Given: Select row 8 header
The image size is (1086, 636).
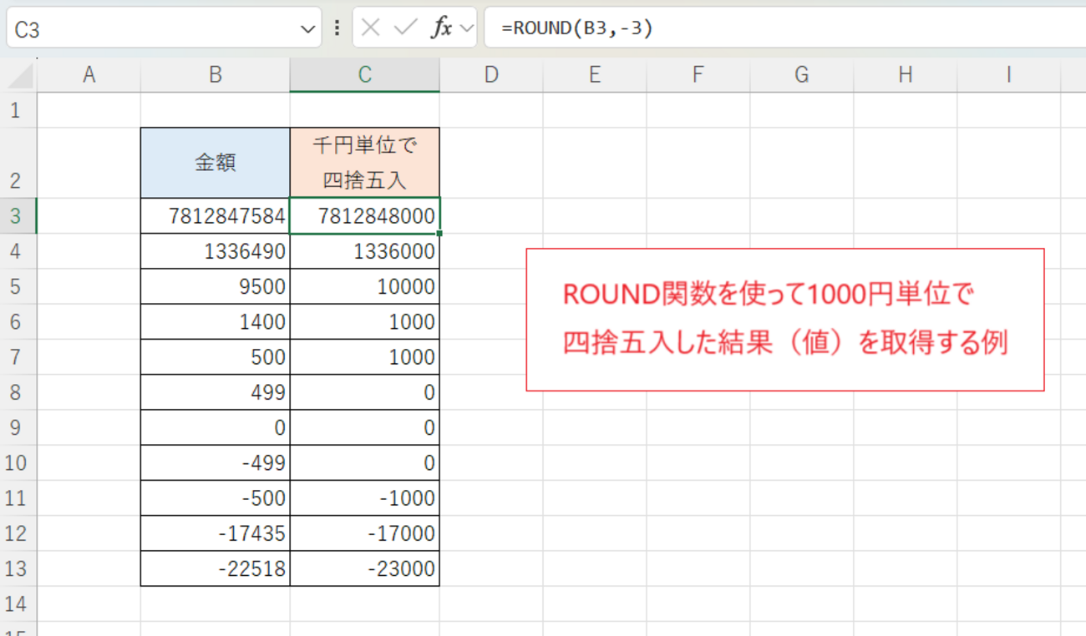Looking at the screenshot, I should point(18,392).
